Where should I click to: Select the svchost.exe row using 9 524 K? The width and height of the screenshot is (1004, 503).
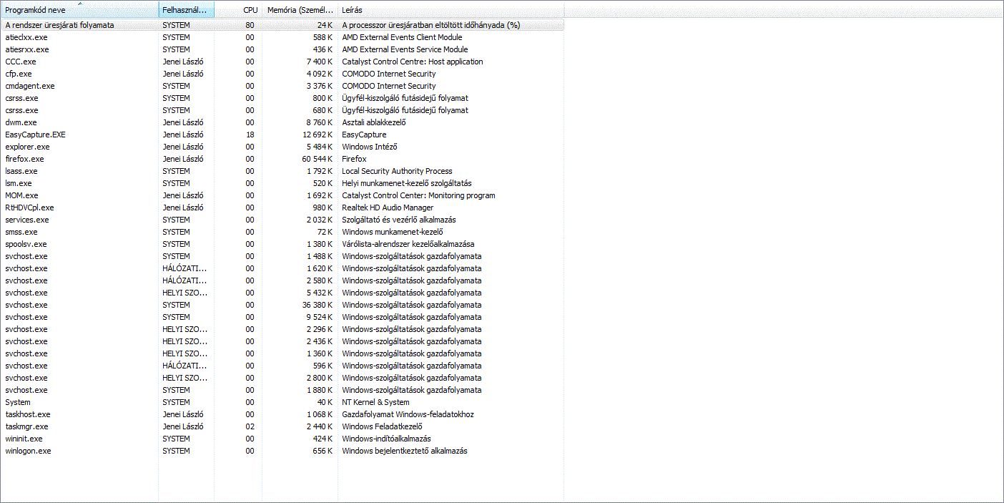282,317
